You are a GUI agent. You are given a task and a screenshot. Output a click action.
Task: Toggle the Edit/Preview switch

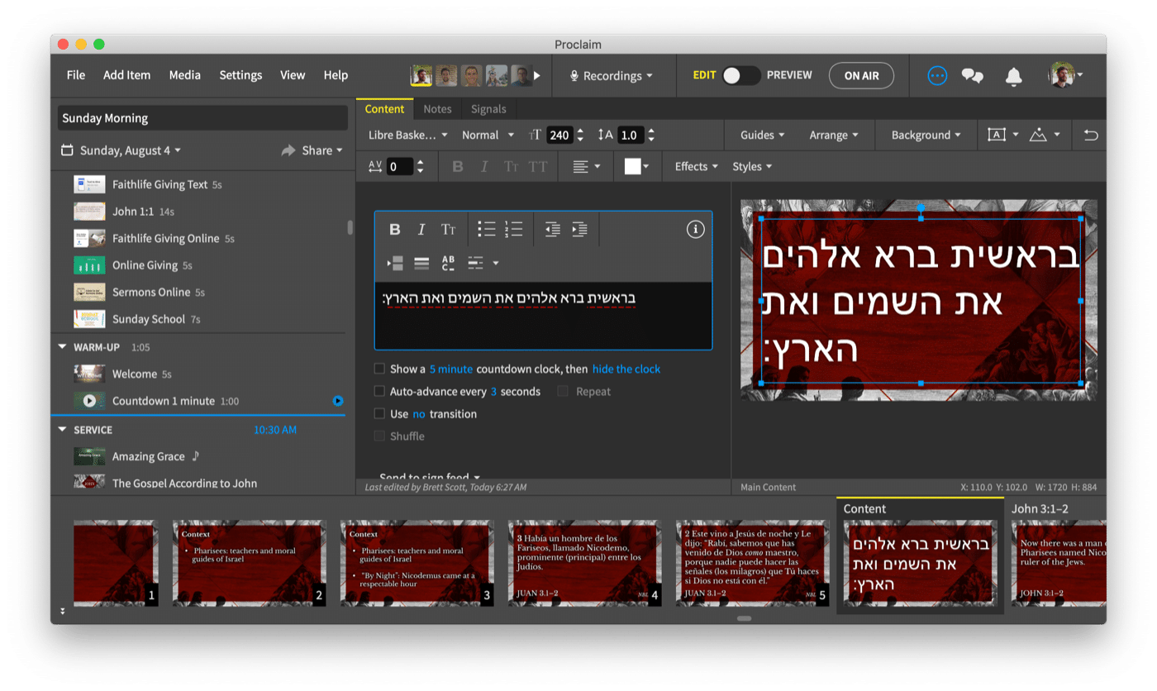[741, 75]
